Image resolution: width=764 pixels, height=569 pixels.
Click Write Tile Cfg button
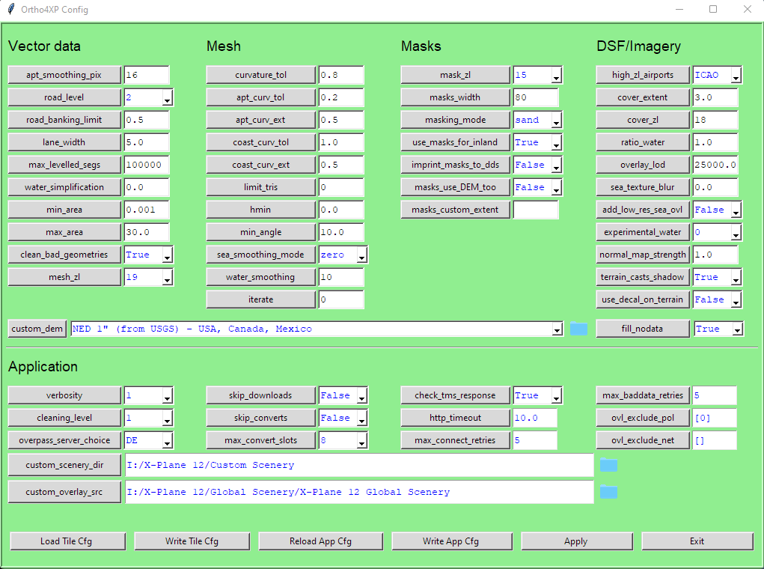(192, 541)
